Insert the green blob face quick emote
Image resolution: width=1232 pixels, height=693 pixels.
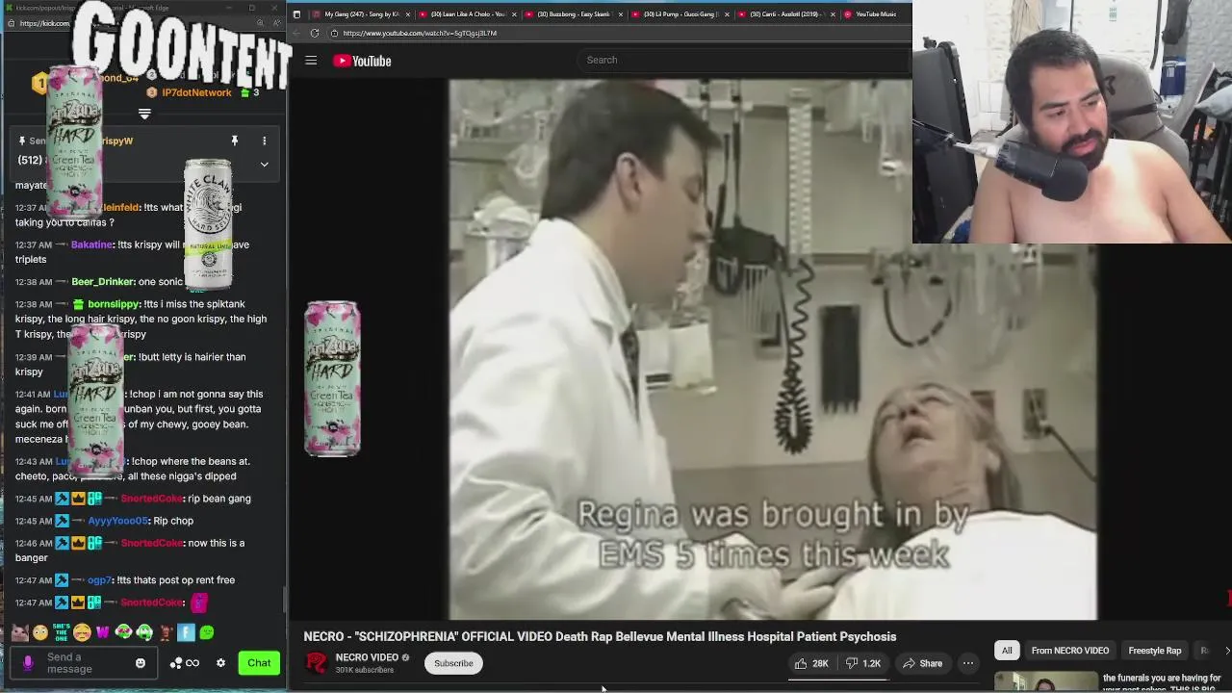(207, 632)
